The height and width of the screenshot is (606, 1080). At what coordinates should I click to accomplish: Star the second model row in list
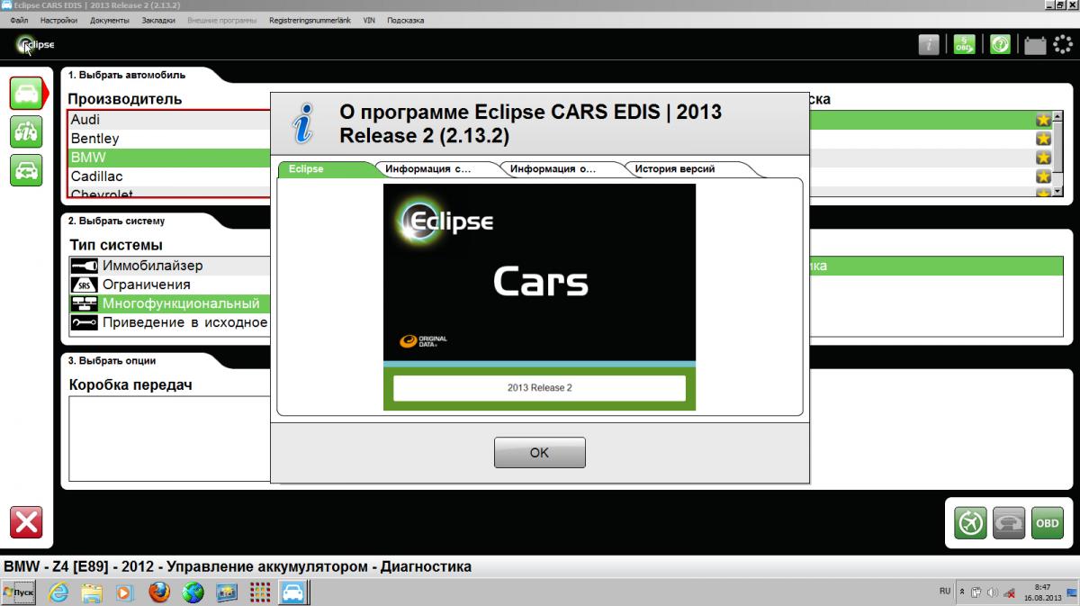1043,139
